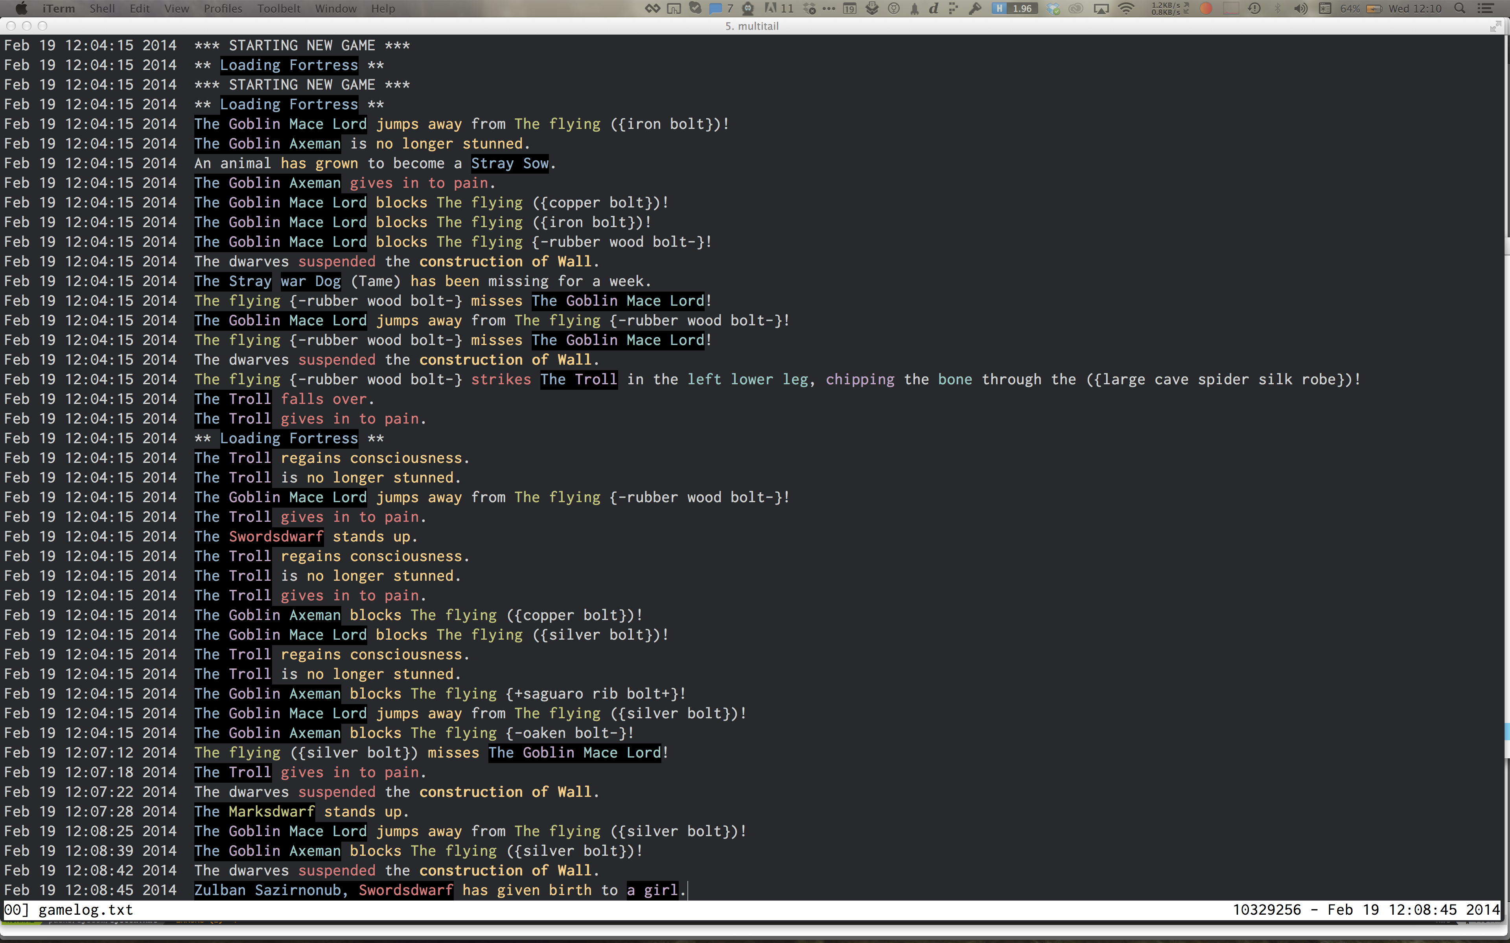
Task: Click the volume speaker icon
Action: point(1300,8)
